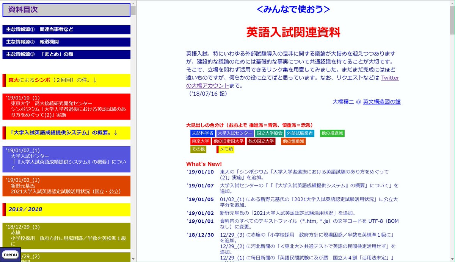Screen dimensions: 455x262
Task: Click the 文部科学省 color legend tag
Action: (x=202, y=133)
